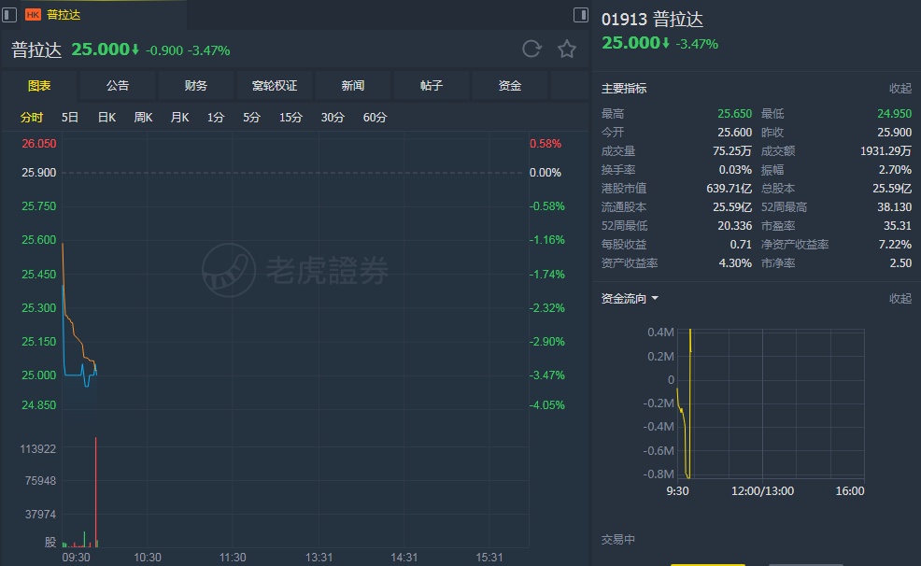Switch chart to 60分 interval
The height and width of the screenshot is (566, 921).
pos(375,118)
